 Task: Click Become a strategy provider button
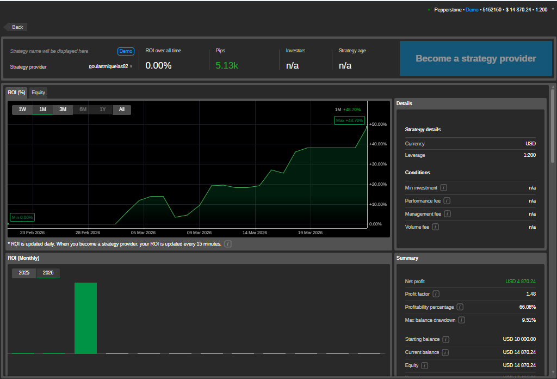(475, 58)
